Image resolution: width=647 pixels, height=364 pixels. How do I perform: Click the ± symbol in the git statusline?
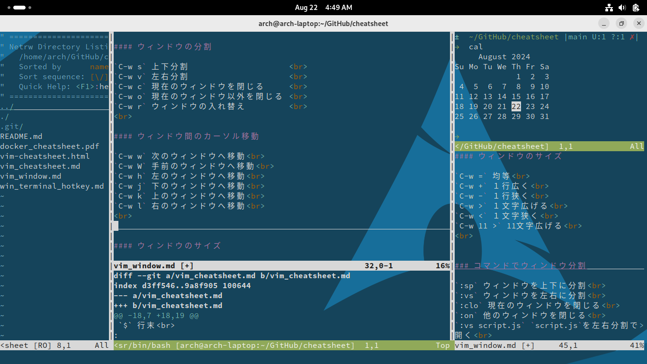click(x=456, y=36)
